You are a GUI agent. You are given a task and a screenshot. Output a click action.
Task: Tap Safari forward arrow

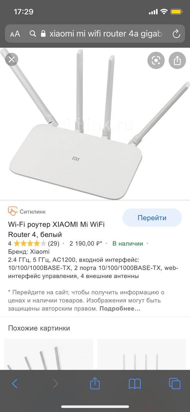(55, 383)
